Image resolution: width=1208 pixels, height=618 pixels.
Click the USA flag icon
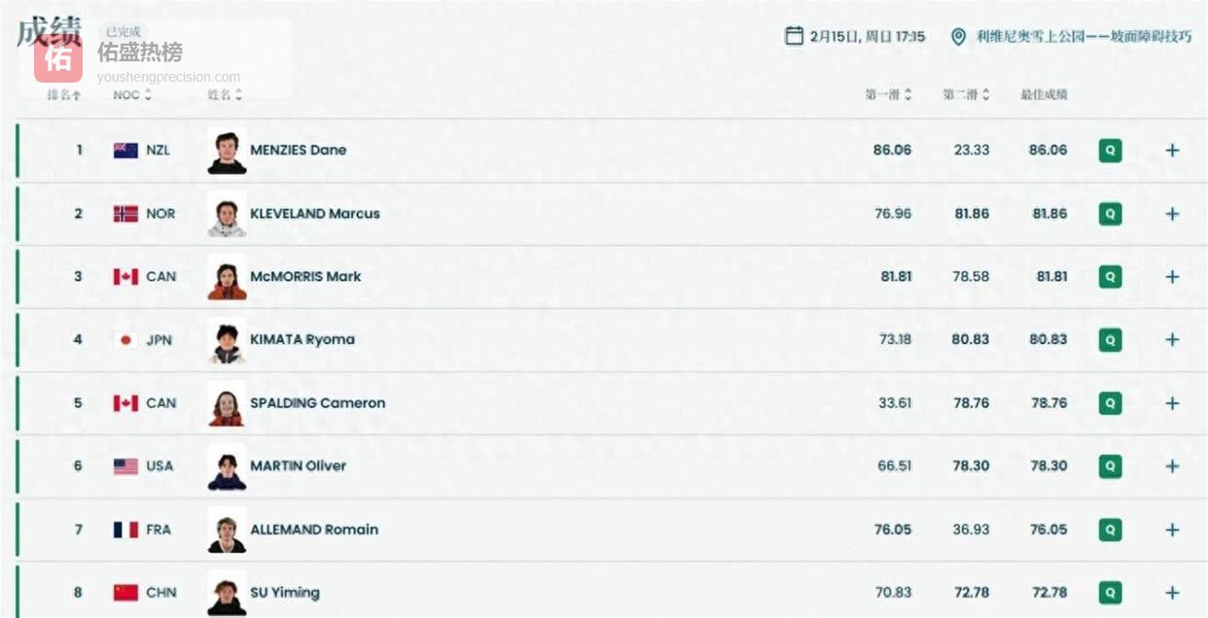pos(125,466)
